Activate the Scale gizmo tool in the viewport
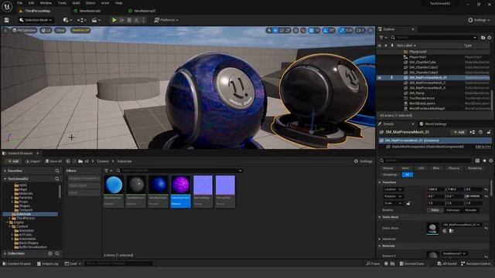This screenshot has height=278, width=495. click(288, 30)
